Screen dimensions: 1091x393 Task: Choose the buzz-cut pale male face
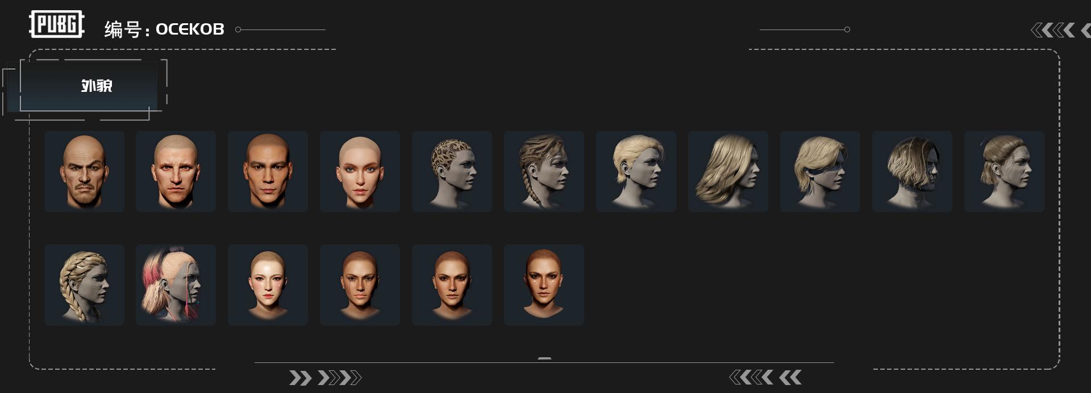176,171
